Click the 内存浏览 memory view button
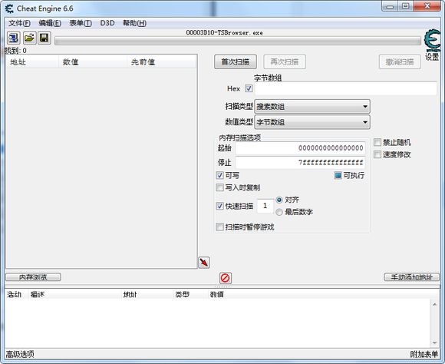445x364 pixels. 33,277
